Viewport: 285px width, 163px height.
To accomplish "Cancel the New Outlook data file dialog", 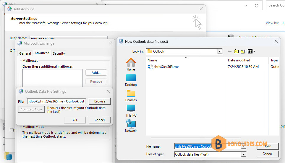I will (267, 154).
